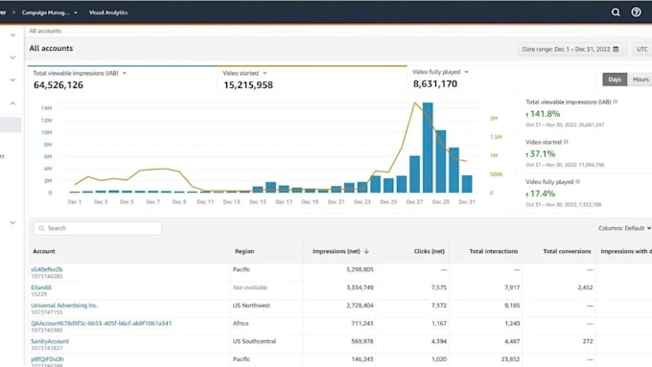Screen dimensions: 652x367
Task: Click the UTC timezone button
Action: coord(642,49)
